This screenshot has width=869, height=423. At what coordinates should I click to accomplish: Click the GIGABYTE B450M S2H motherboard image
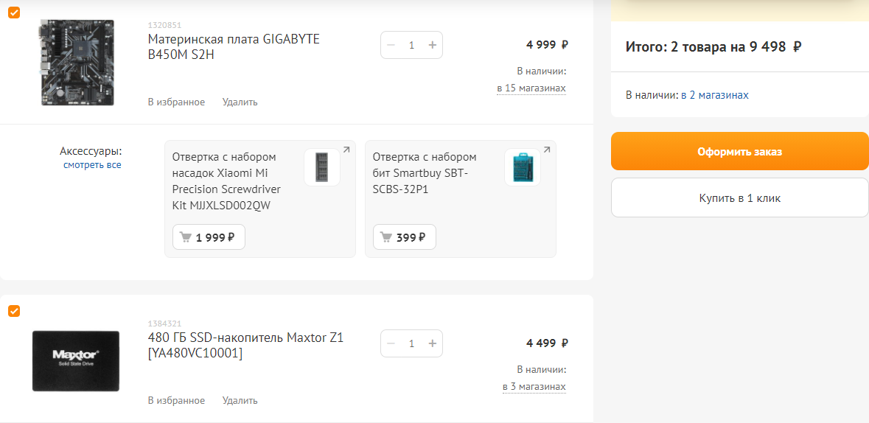[x=77, y=62]
